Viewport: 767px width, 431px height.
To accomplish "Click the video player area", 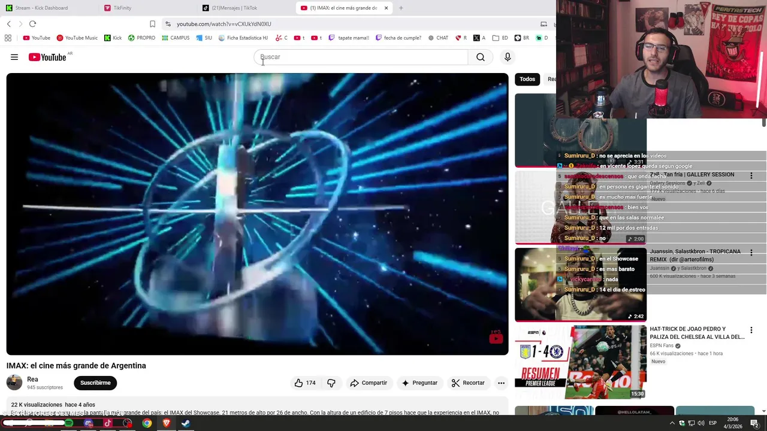I will [x=257, y=214].
